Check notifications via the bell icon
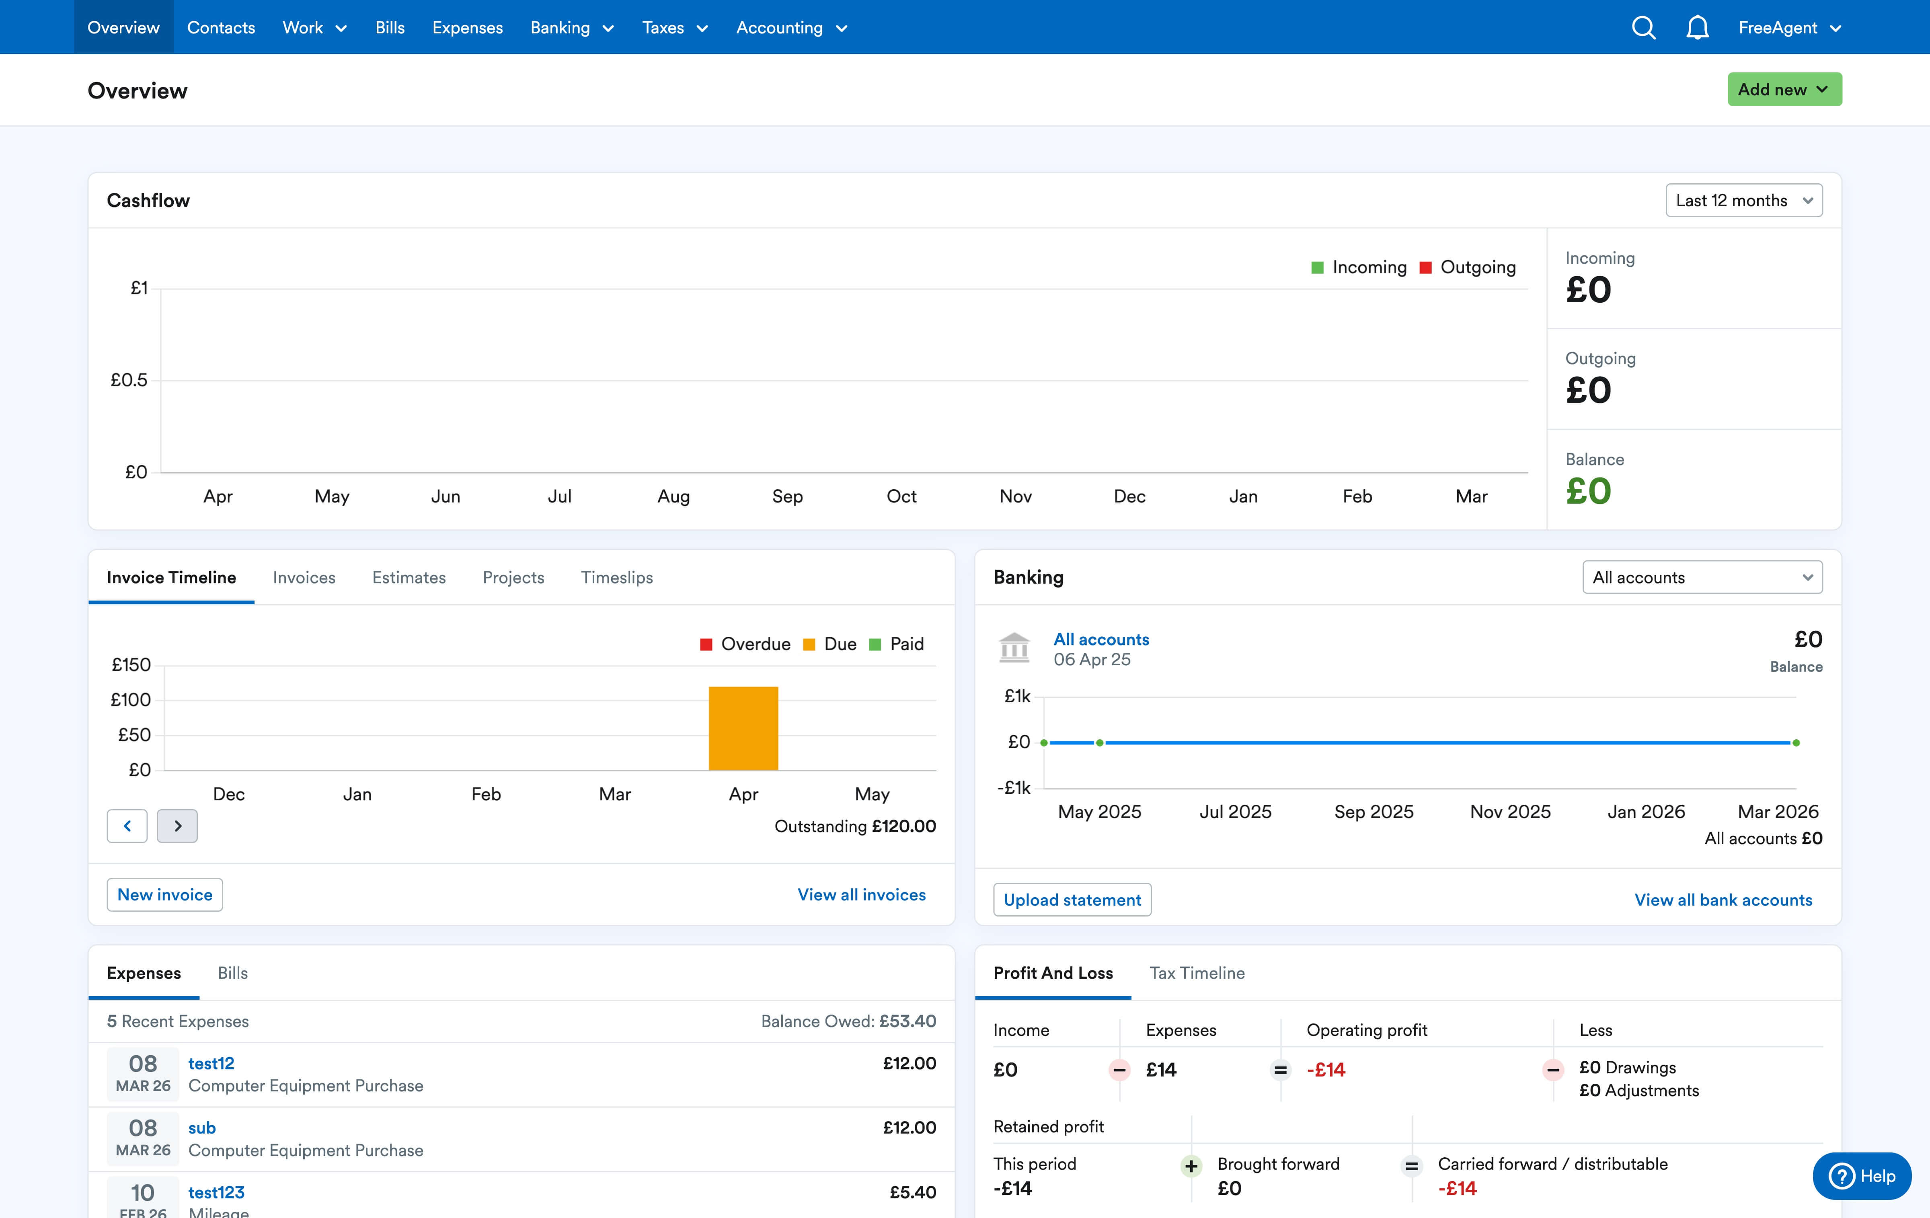This screenshot has width=1930, height=1218. [1698, 27]
